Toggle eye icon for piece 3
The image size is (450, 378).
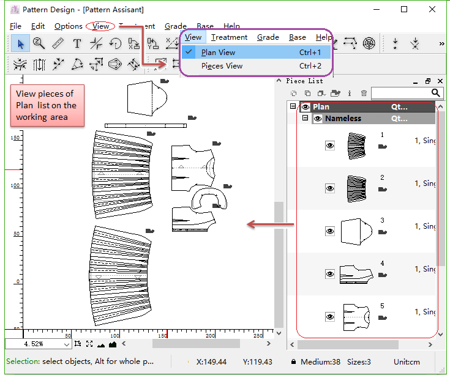point(330,231)
